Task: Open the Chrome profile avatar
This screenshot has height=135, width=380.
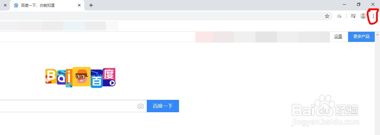Action: click(x=363, y=16)
